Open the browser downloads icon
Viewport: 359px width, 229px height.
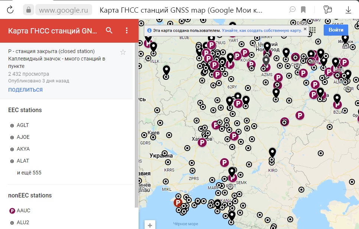(348, 10)
